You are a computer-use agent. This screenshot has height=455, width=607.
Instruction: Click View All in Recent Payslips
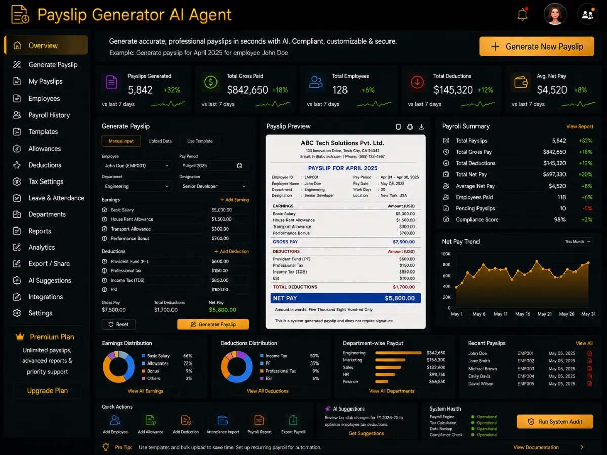(x=584, y=343)
